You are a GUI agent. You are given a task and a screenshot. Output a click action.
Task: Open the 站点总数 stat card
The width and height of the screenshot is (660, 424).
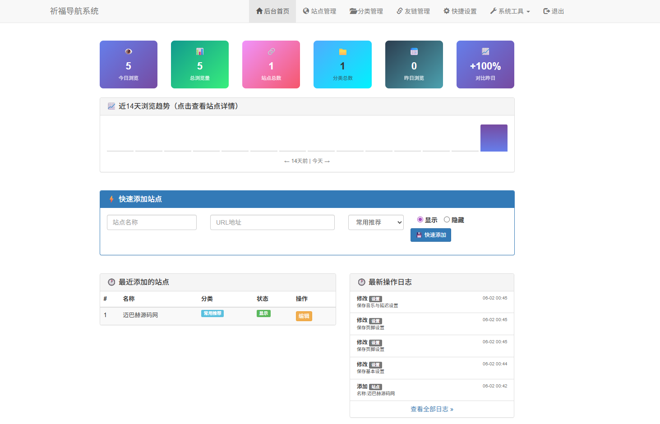click(x=271, y=65)
